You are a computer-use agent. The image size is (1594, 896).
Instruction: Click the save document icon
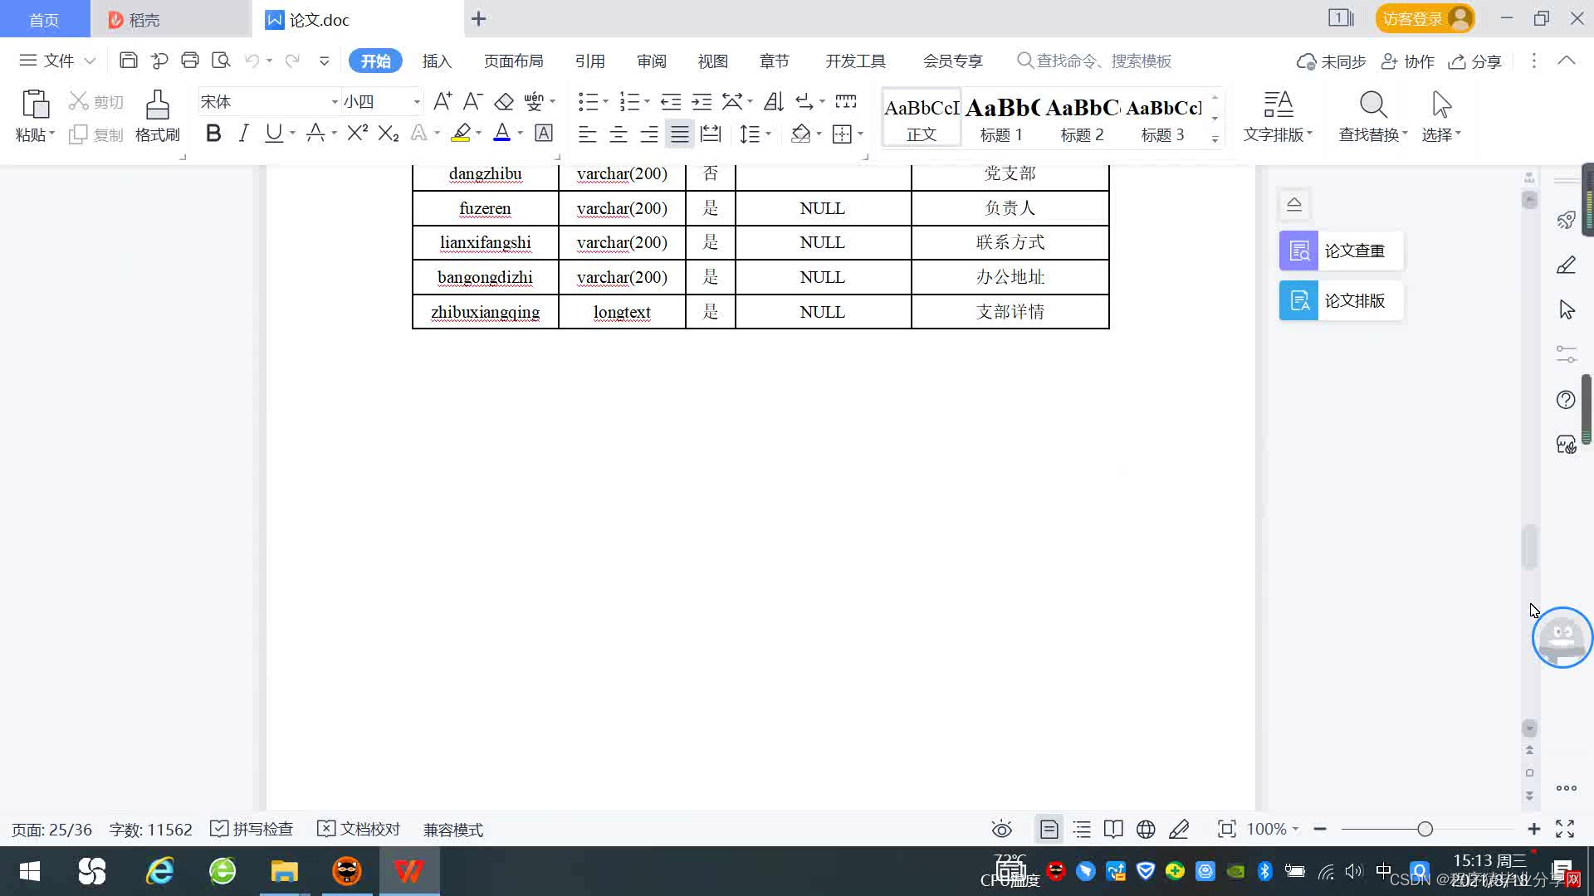(128, 61)
